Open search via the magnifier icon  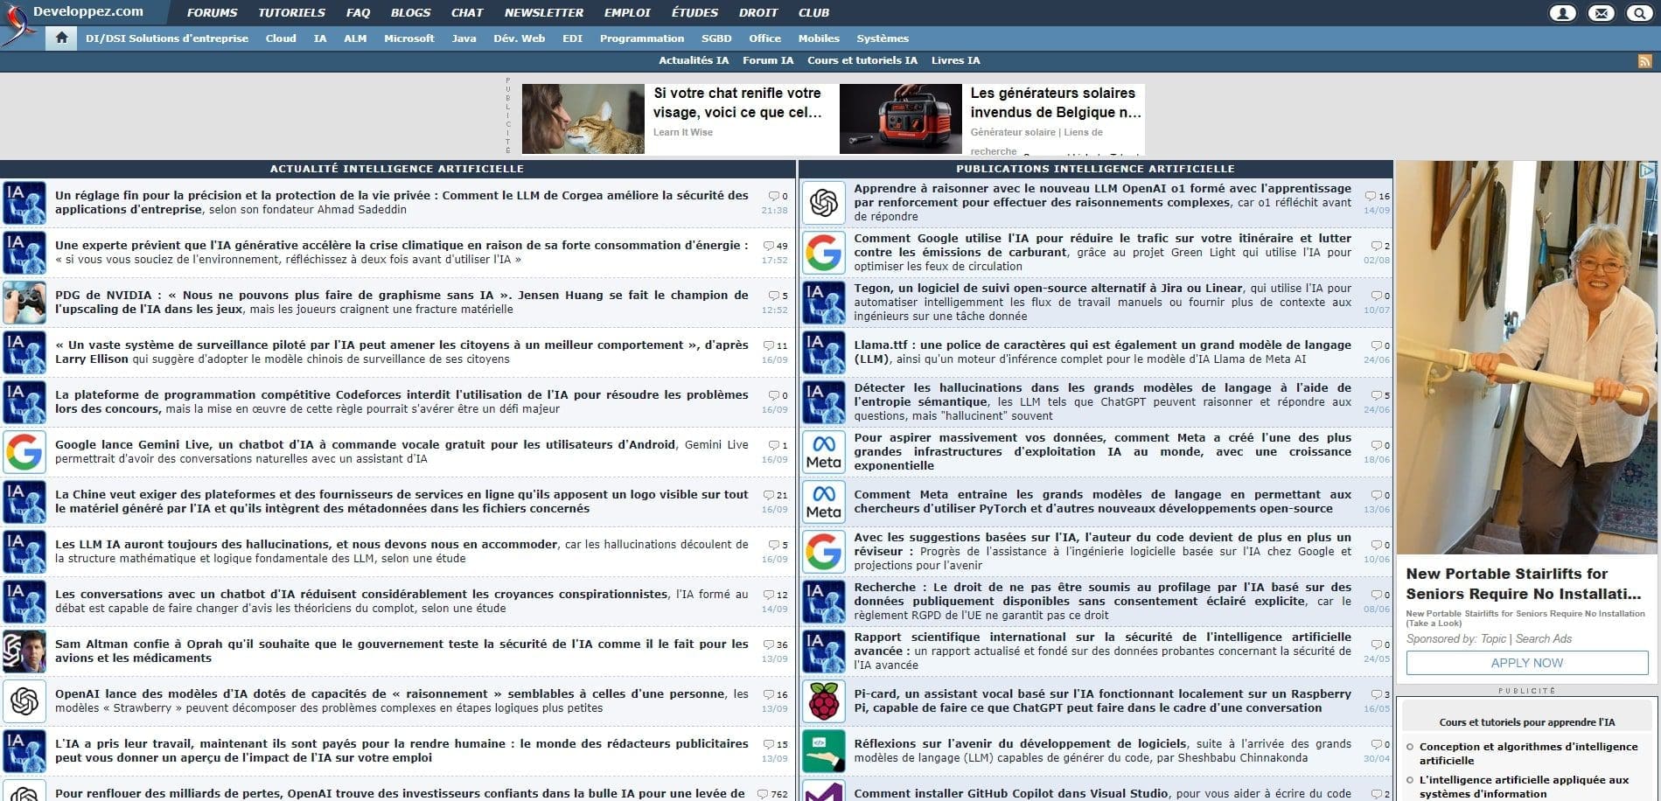tap(1641, 12)
